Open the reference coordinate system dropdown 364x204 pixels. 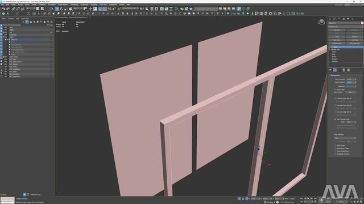pyautogui.click(x=78, y=9)
